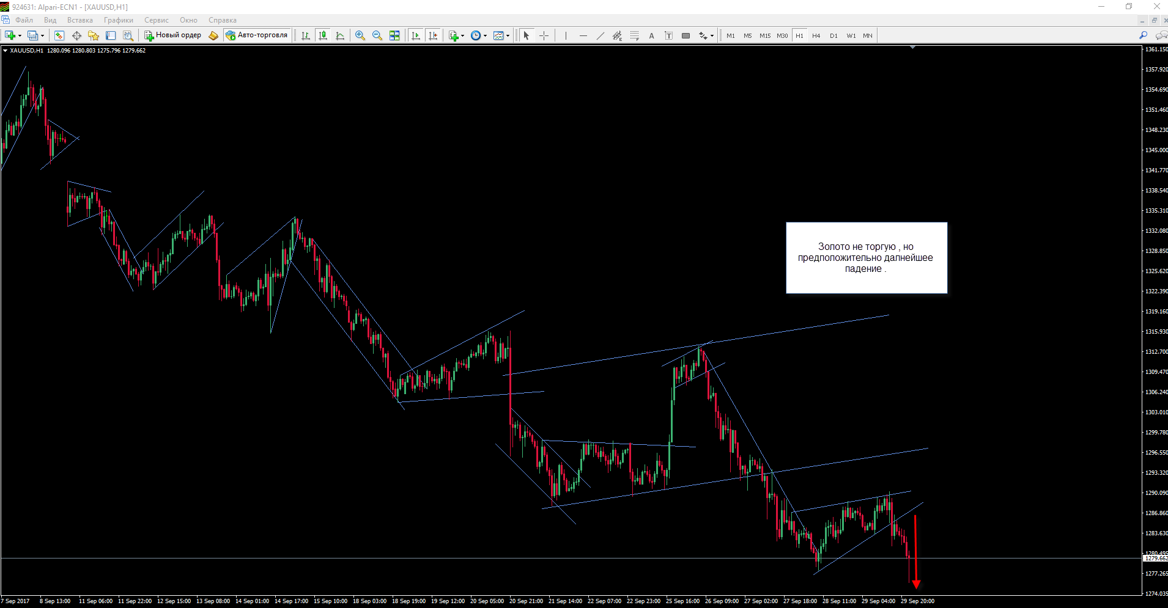This screenshot has width=1168, height=608.
Task: Open the Market Watch panel icon
Action: (59, 35)
